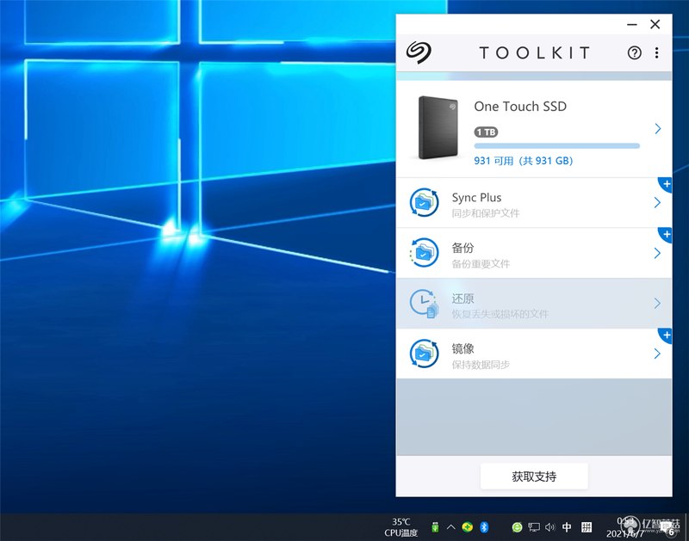Click the drive storage usage bar
Screen dimensions: 689x541
click(556, 145)
